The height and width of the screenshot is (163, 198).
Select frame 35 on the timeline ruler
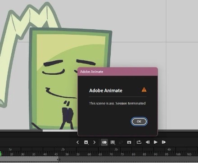[x=34, y=154]
